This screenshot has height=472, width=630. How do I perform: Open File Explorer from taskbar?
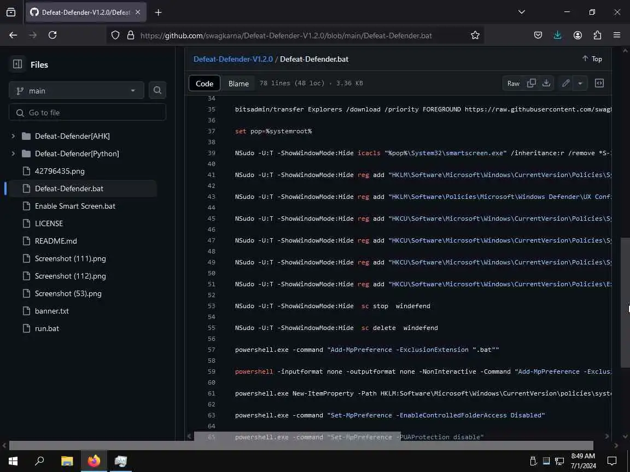(67, 461)
